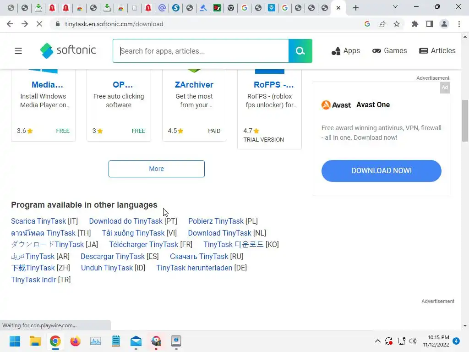469x352 pixels.
Task: Launch Firefox from the taskbar
Action: click(76, 341)
